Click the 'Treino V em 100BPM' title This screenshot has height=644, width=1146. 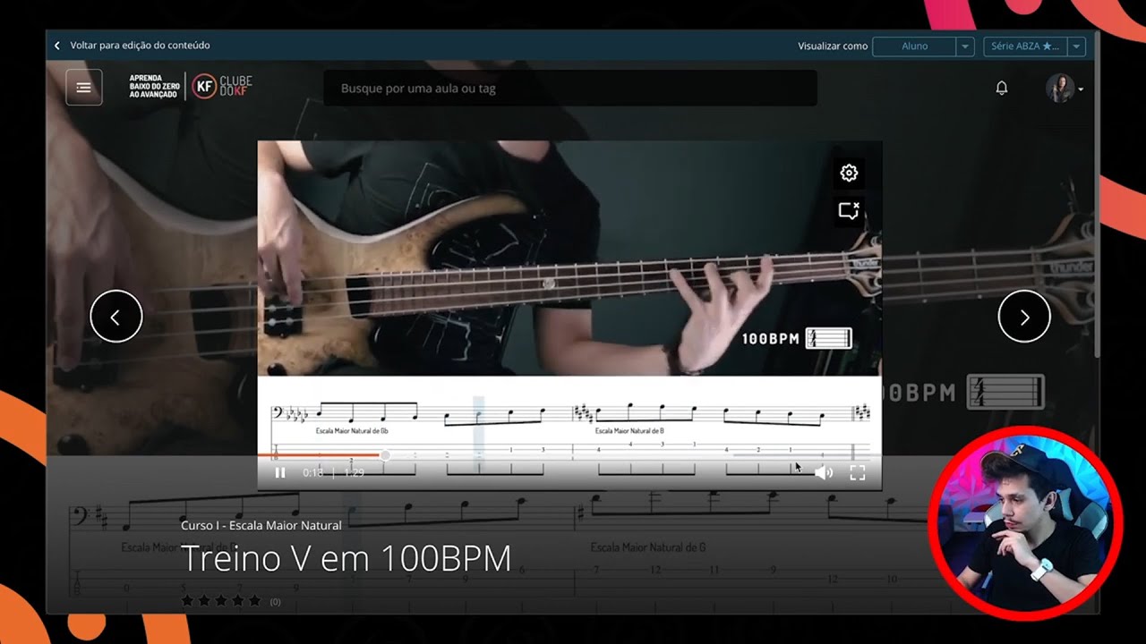[346, 559]
